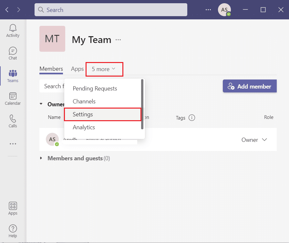Expand the 5 more tabs dropdown
The height and width of the screenshot is (243, 289).
coord(104,69)
